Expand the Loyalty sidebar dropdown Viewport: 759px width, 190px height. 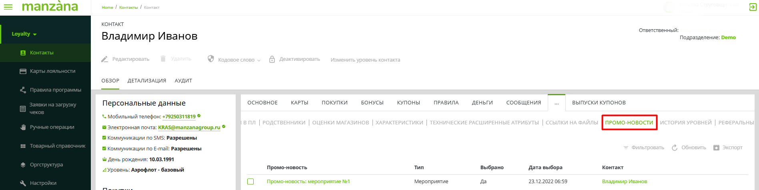pyautogui.click(x=24, y=34)
